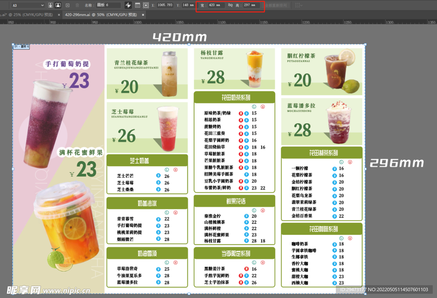Viewport: 437px width, 298px height.
Task: Click the height field showing 297 mm
Action: (251, 5)
